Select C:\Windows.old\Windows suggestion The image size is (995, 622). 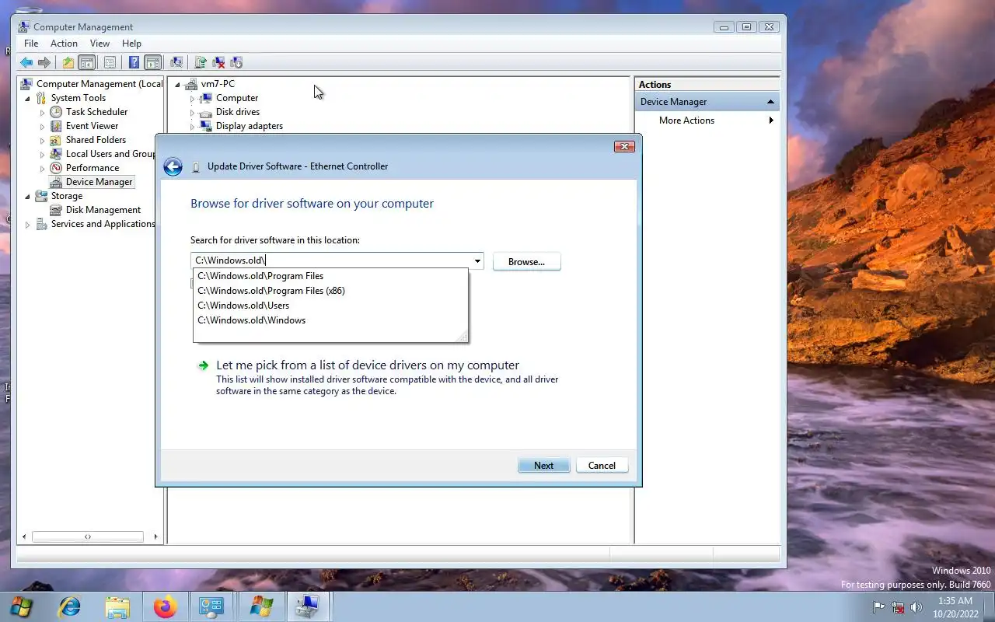tap(330, 320)
